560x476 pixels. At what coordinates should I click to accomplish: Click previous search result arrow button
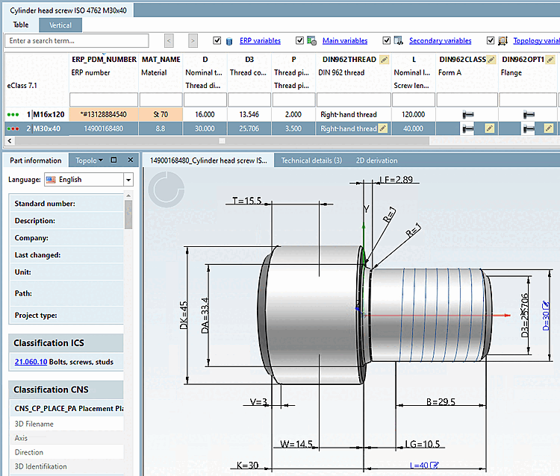pos(169,40)
